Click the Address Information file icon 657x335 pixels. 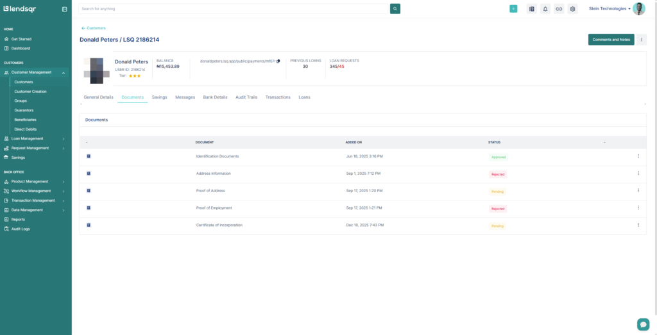[89, 173]
